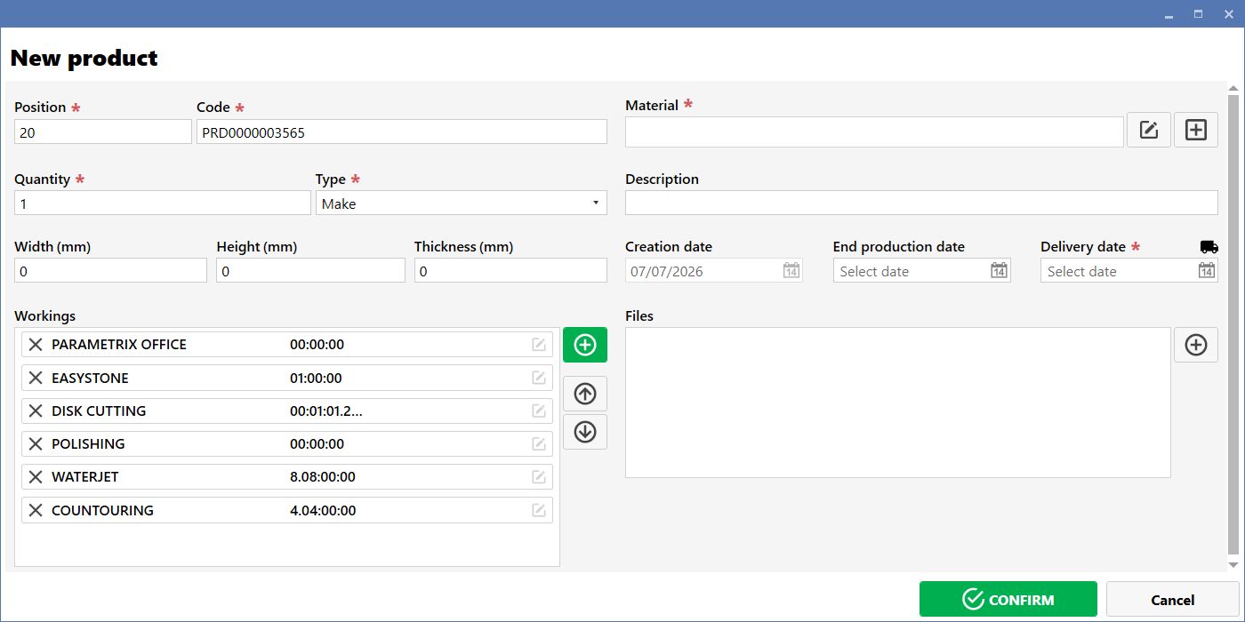Remove the COUNTOURING working

click(x=36, y=510)
